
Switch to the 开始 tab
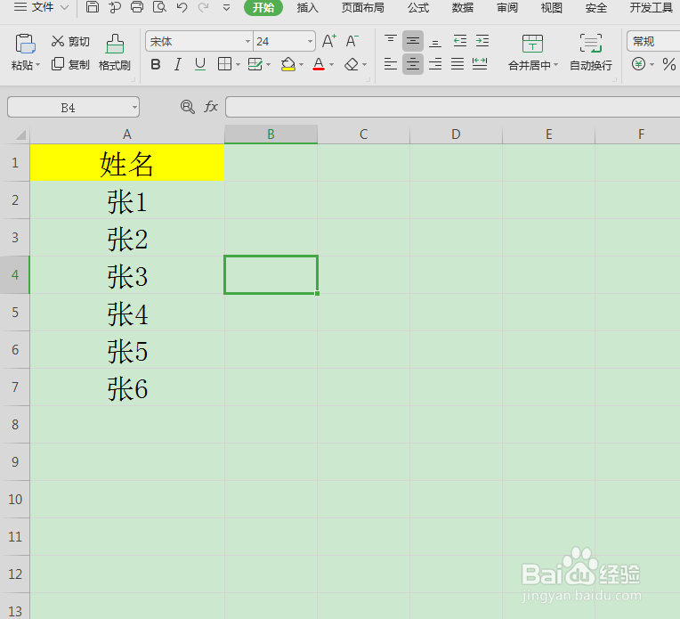pyautogui.click(x=263, y=7)
